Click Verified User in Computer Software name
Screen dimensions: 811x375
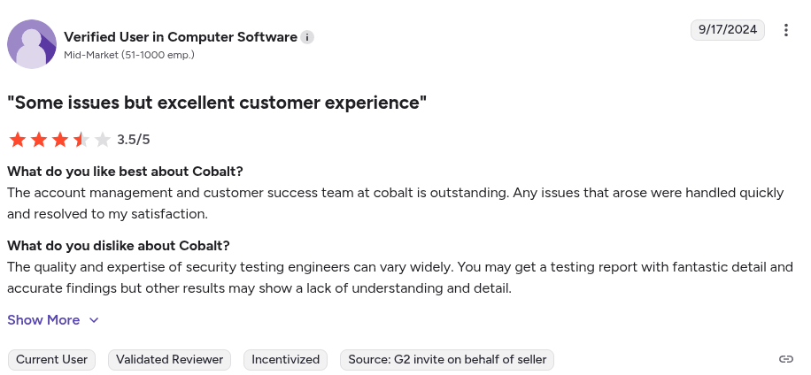[x=181, y=37]
